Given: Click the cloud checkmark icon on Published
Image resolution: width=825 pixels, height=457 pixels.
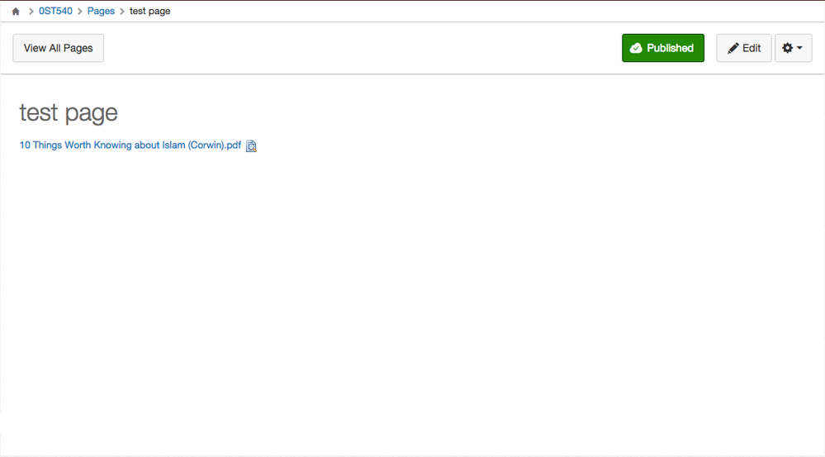Looking at the screenshot, I should (x=636, y=49).
